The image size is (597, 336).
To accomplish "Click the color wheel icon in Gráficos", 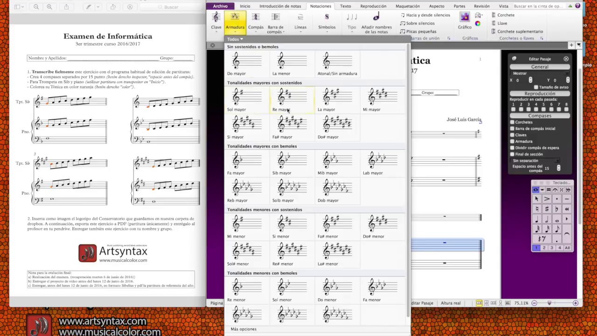I will 478,24.
